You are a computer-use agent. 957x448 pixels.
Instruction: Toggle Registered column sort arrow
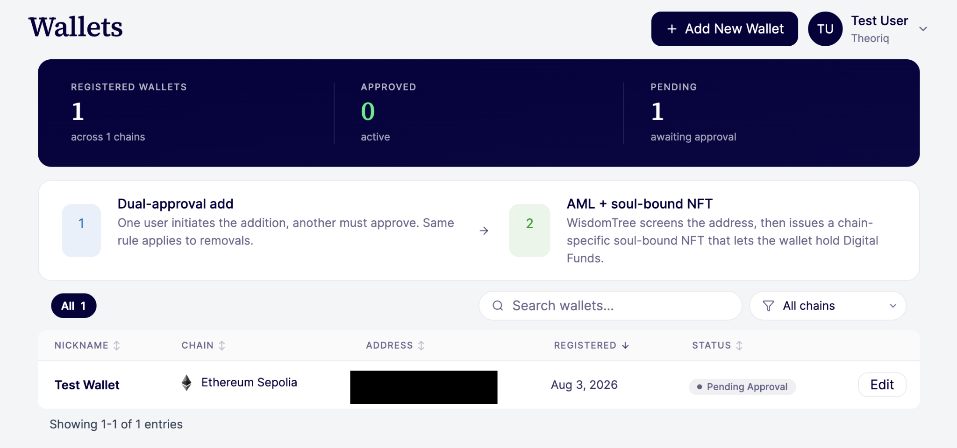[x=625, y=345]
